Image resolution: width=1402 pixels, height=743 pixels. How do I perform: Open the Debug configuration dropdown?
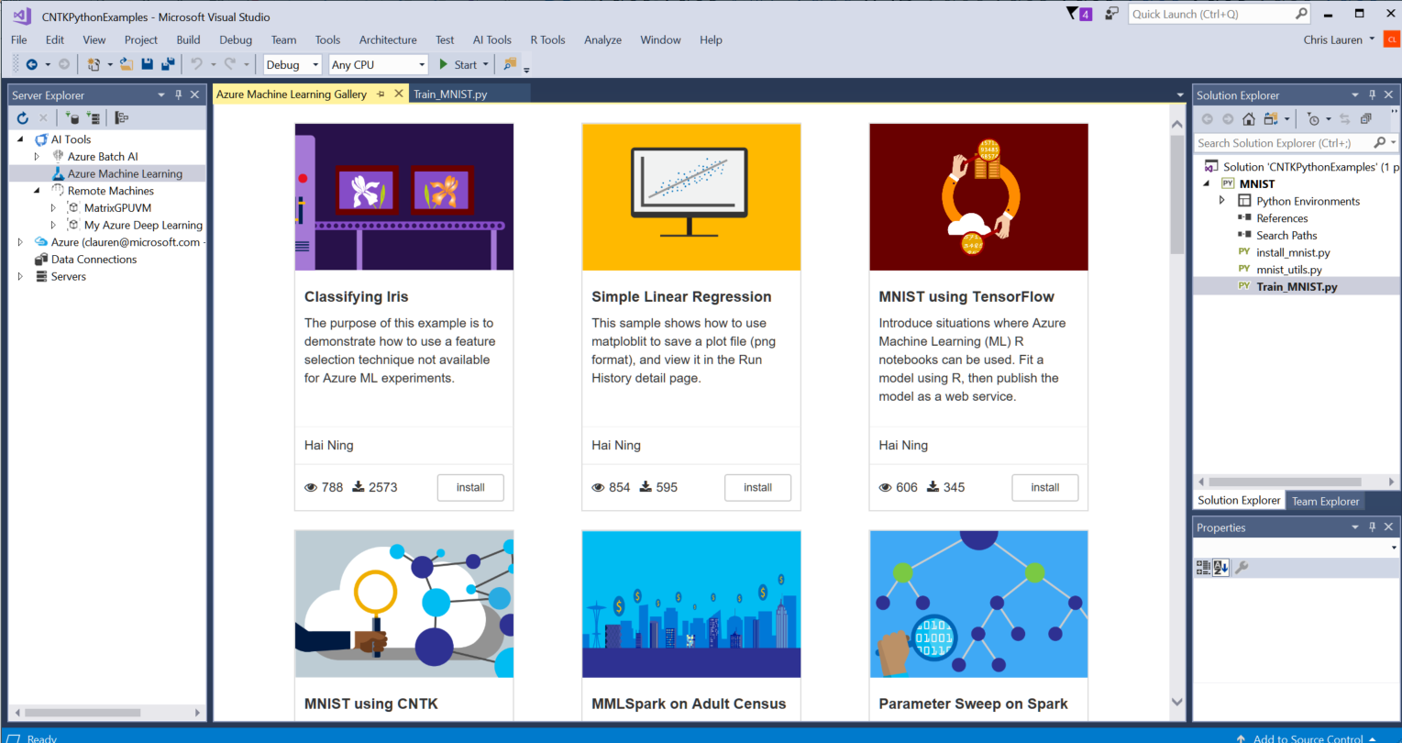click(x=293, y=64)
